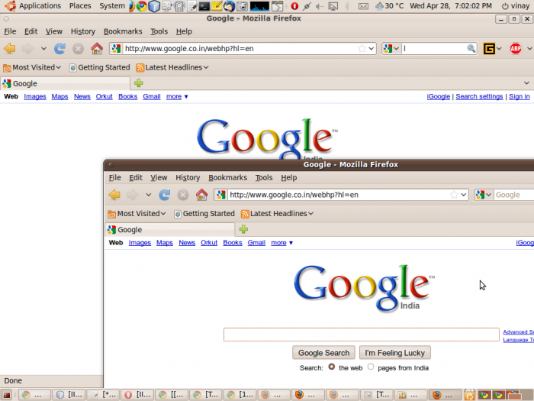Click bookmark star in front window URL bar
Screen dimensions: 534x401
454,195
